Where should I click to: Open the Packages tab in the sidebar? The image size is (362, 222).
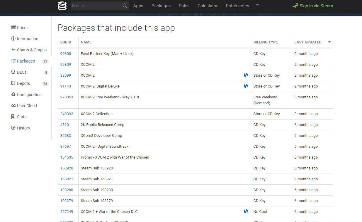tap(30, 61)
